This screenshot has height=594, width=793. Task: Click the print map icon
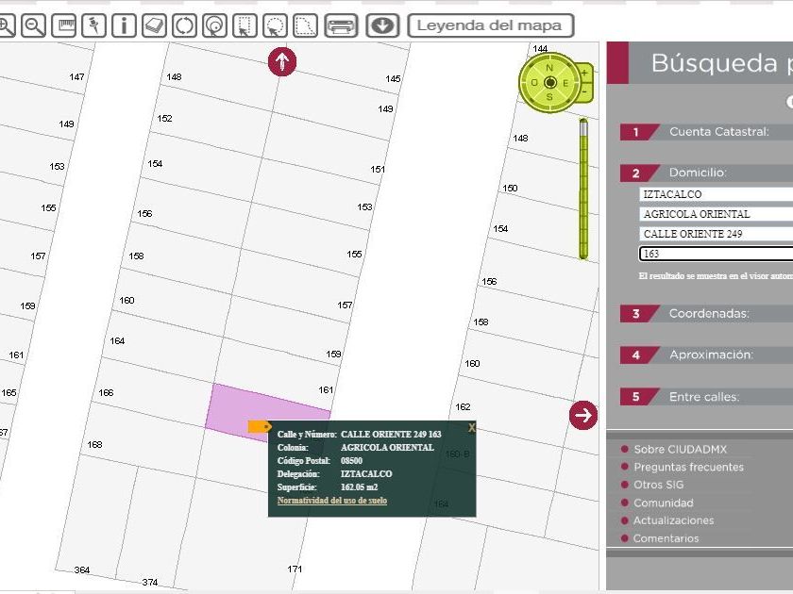tap(341, 25)
